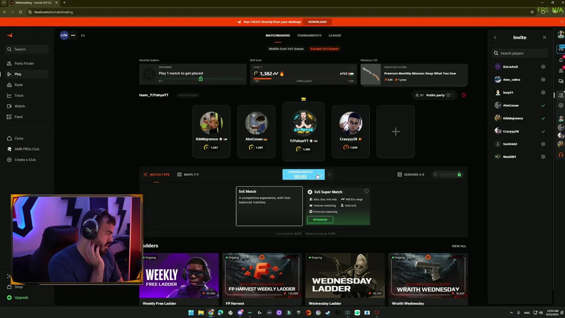Click the FACEIT logo in the sidebar
Image resolution: width=565 pixels, height=318 pixels.
click(10, 35)
